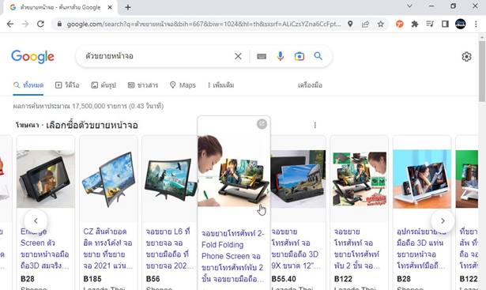486x290 pixels.
Task: Open Google quick settings gear
Action: click(x=466, y=57)
